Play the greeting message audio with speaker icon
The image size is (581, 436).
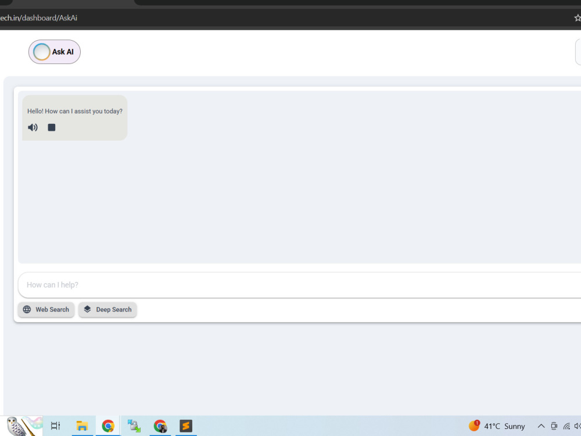[x=33, y=127]
